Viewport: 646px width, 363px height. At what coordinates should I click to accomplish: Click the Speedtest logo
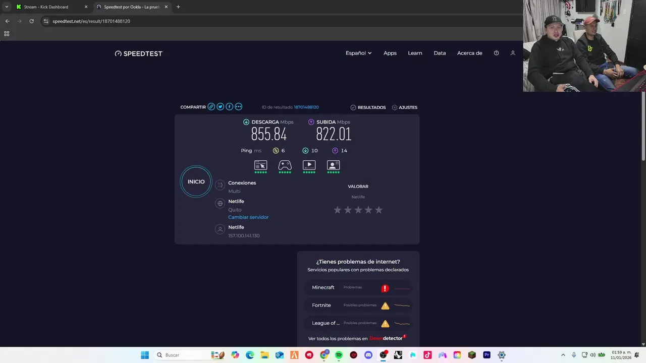click(139, 53)
